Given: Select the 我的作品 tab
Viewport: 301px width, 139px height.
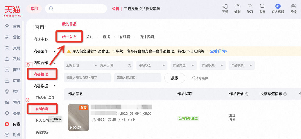Looking at the screenshot, I should click(x=69, y=24).
